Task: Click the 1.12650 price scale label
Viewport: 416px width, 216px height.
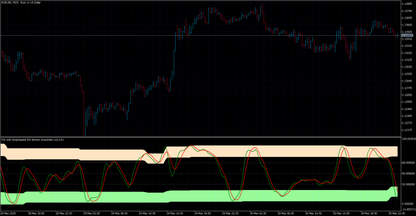Action: [x=407, y=95]
